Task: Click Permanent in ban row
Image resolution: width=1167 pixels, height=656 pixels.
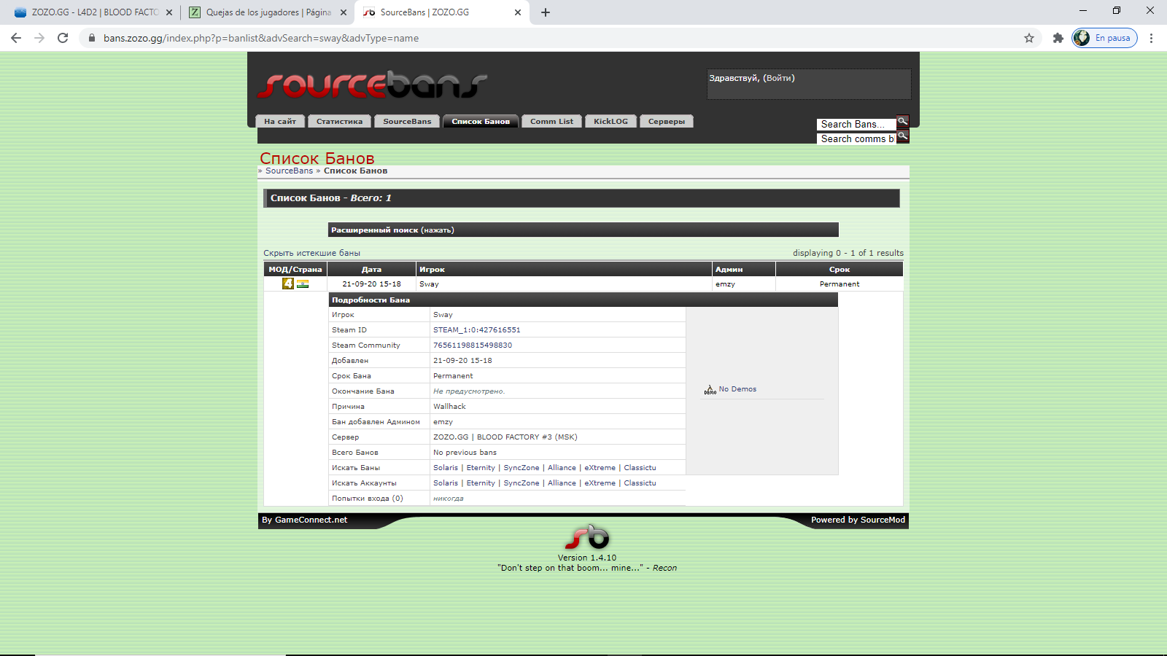Action: pyautogui.click(x=840, y=284)
